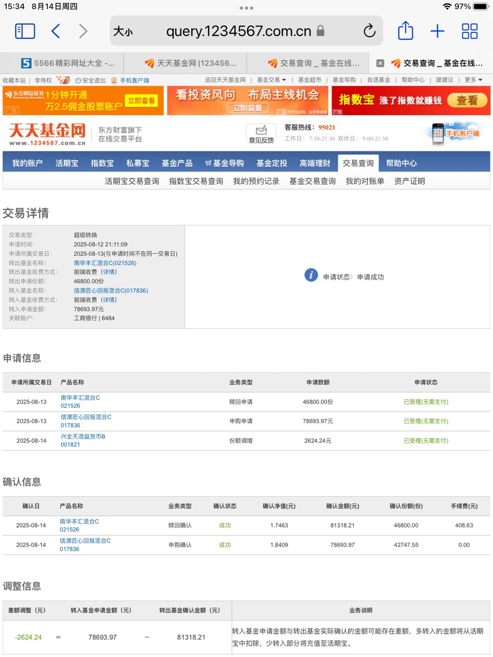Click 南华丰汇混合C(021526) detail link

[105, 263]
